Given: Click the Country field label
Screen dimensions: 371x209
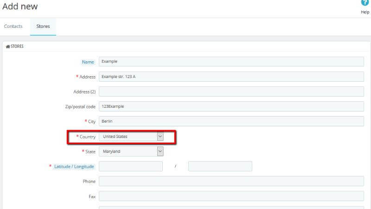Looking at the screenshot, I should tap(87, 137).
